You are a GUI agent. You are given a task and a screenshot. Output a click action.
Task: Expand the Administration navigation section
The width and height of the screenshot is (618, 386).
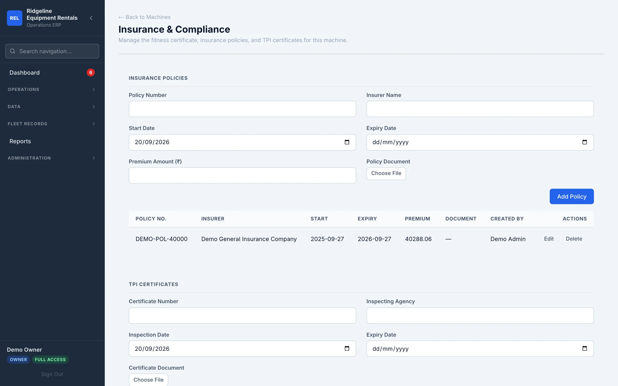click(x=52, y=158)
